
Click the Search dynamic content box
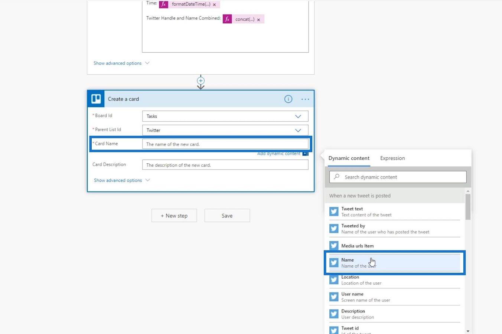coord(398,177)
